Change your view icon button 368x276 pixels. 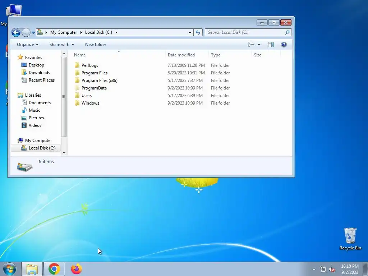pos(251,45)
